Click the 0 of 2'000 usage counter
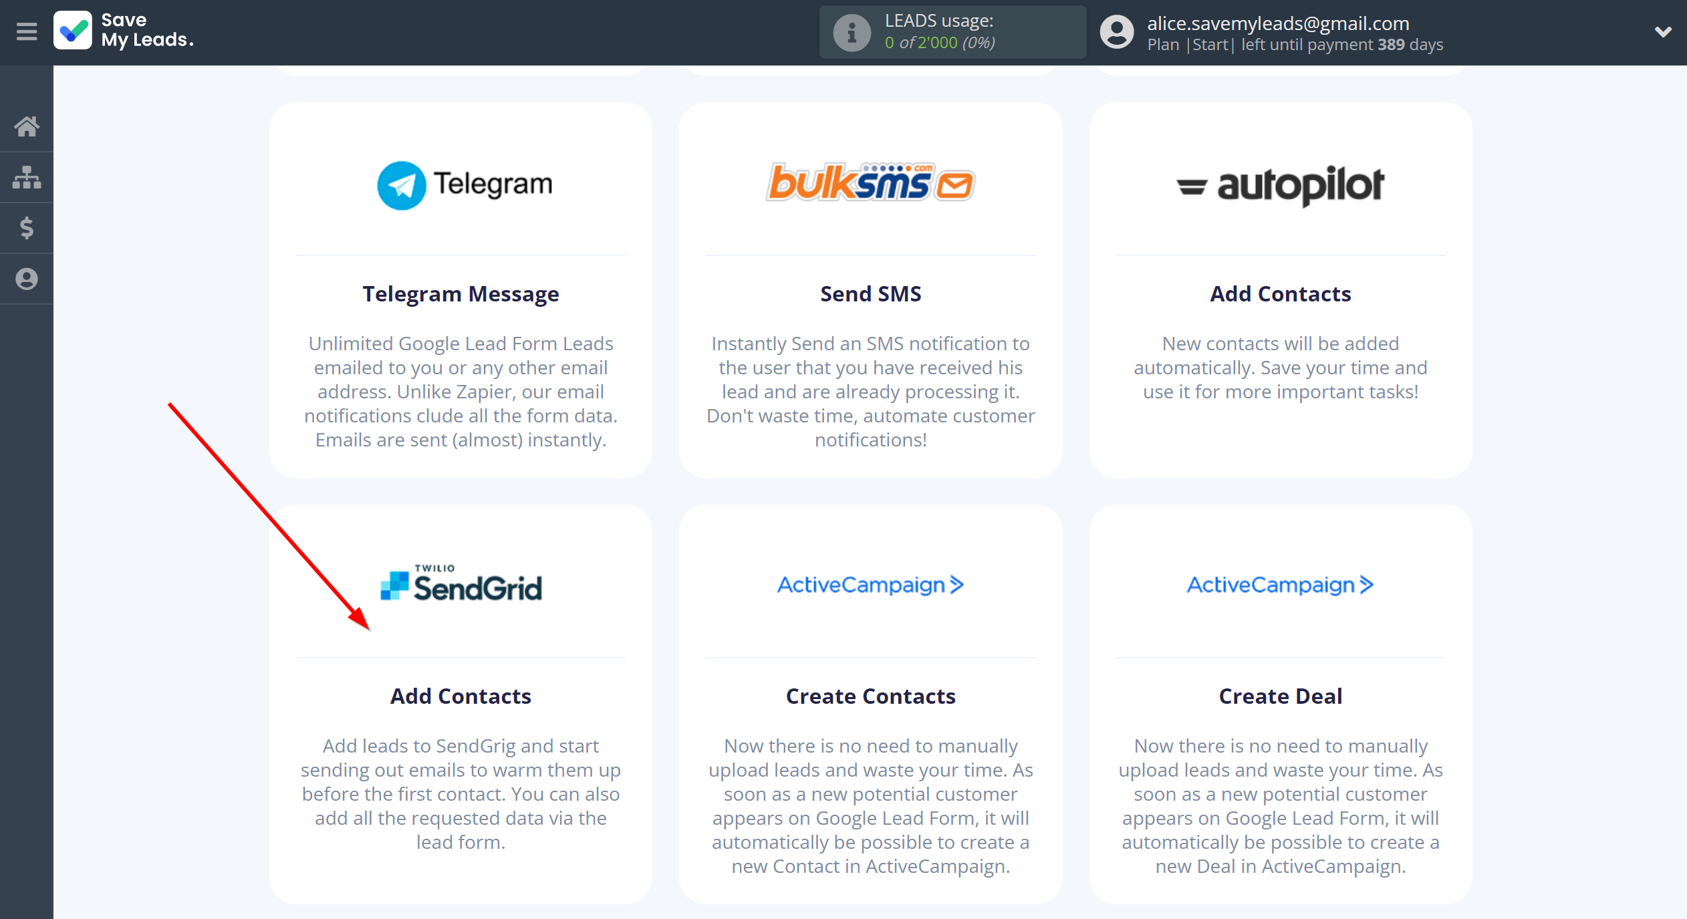Image resolution: width=1687 pixels, height=919 pixels. 940,43
